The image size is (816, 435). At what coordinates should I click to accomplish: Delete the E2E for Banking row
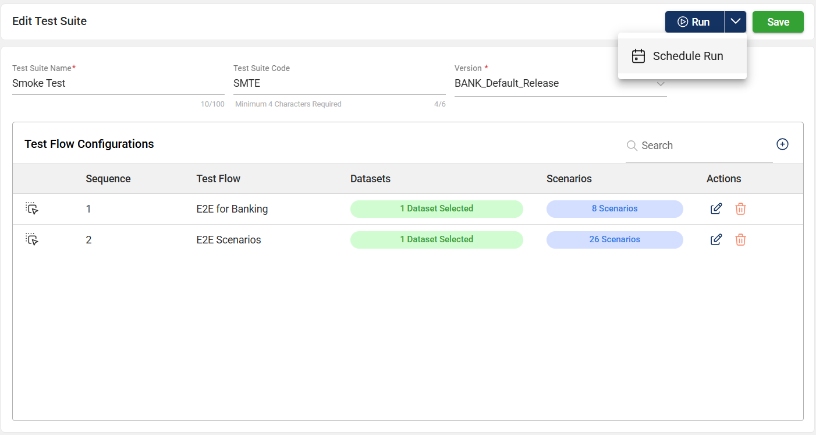click(740, 208)
